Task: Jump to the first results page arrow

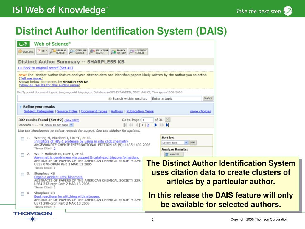Action: (125, 125)
